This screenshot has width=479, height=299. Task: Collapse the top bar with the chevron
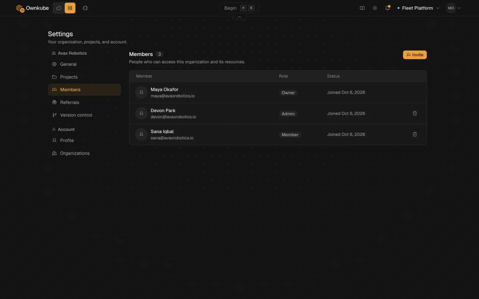239,17
